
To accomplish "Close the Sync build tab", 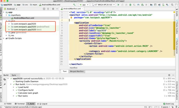I will click(x=18, y=75).
